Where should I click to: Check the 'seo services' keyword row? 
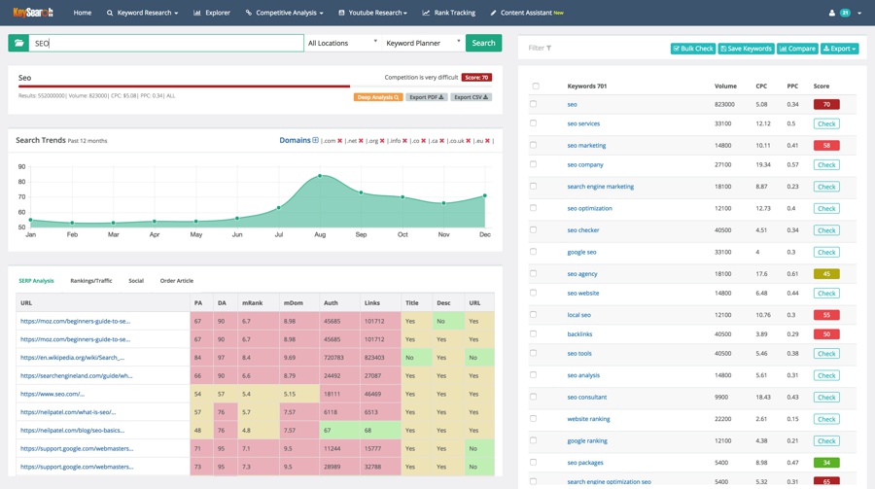tap(534, 122)
